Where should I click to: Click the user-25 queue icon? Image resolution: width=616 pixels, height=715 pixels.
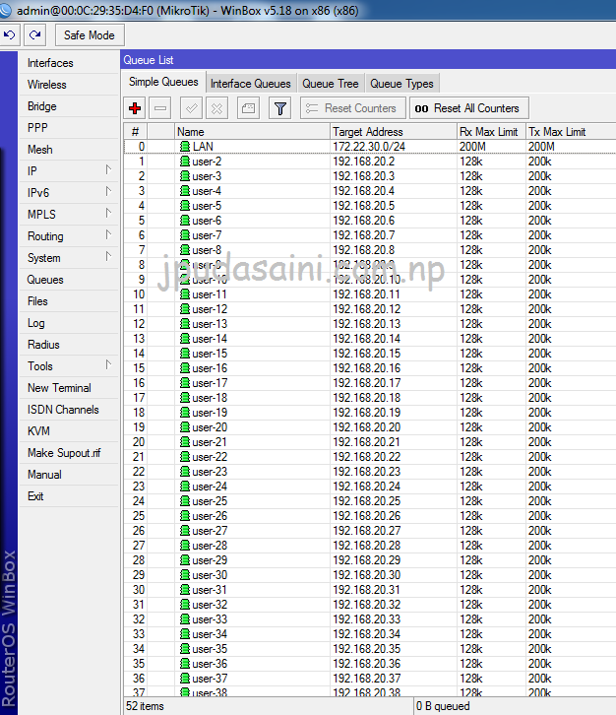click(x=185, y=501)
